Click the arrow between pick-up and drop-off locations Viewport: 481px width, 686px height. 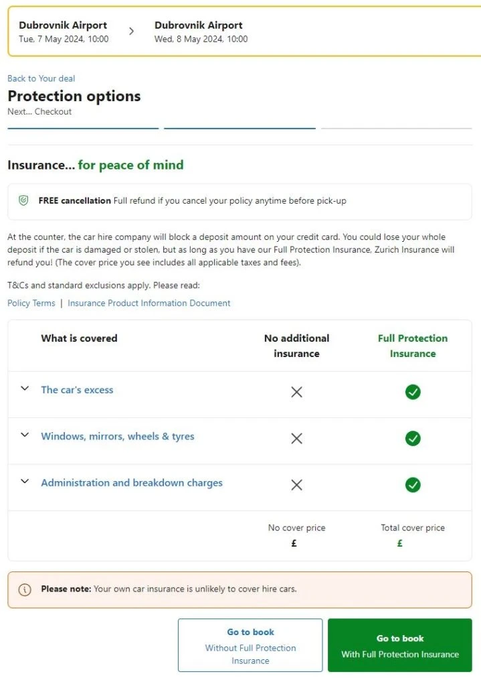pos(131,31)
